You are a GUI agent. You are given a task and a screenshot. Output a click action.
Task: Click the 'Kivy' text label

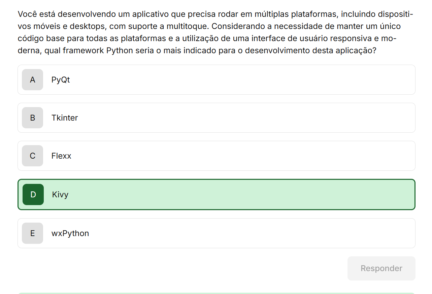click(x=60, y=195)
